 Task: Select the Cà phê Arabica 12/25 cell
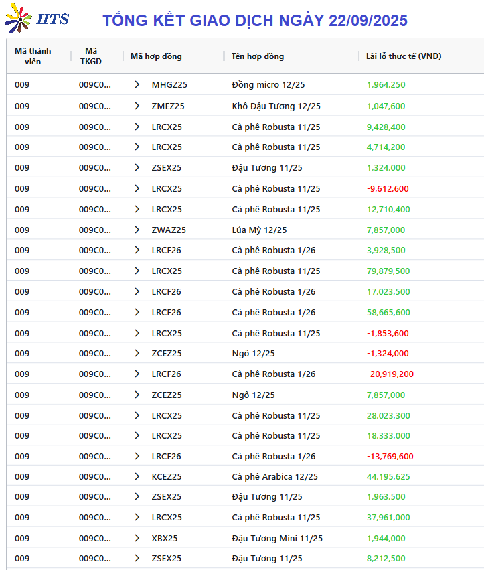click(x=274, y=477)
